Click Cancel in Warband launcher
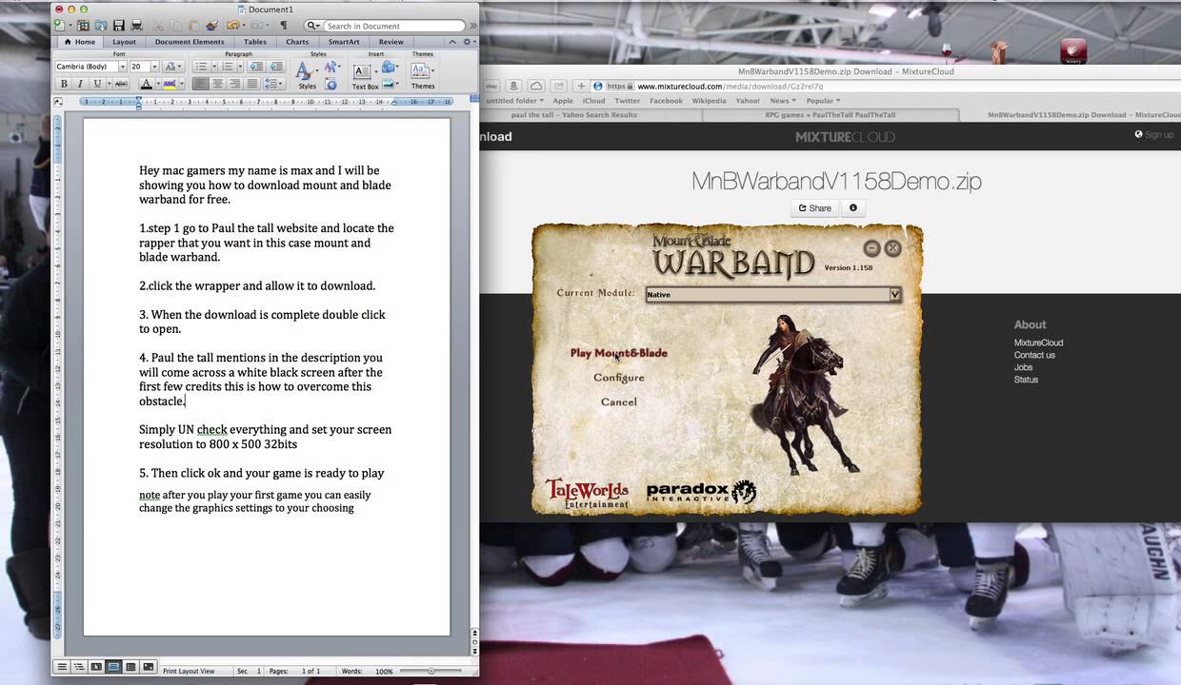This screenshot has width=1181, height=685. coord(619,401)
